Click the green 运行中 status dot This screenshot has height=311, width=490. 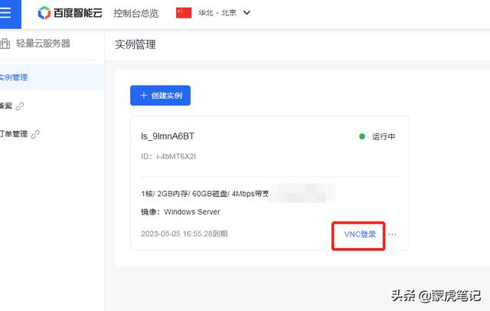(x=362, y=137)
